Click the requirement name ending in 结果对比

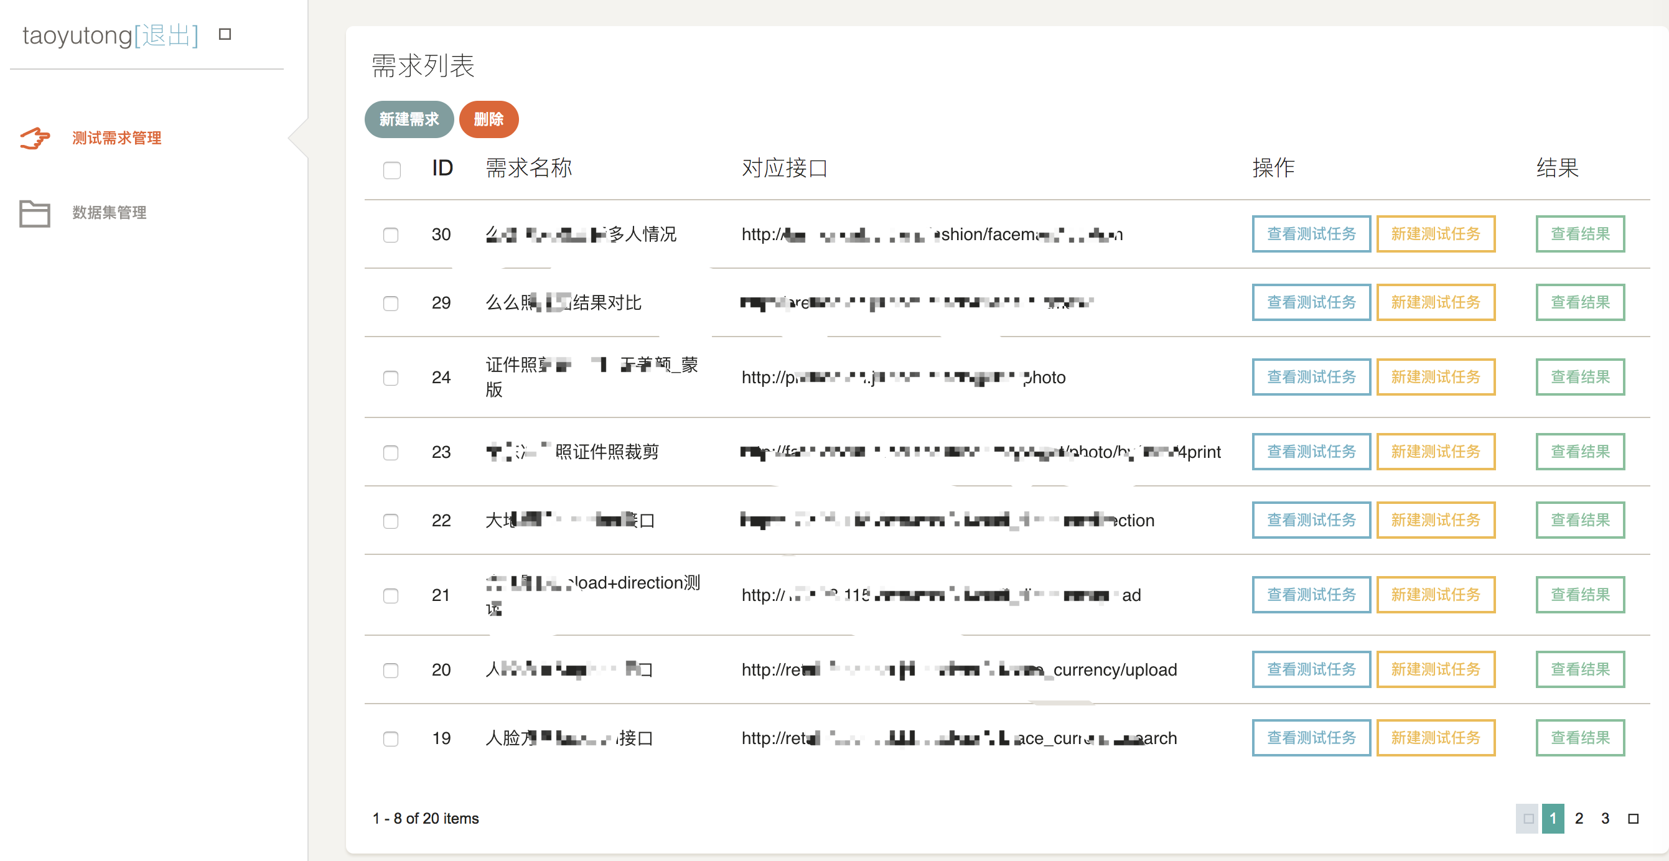coord(564,303)
